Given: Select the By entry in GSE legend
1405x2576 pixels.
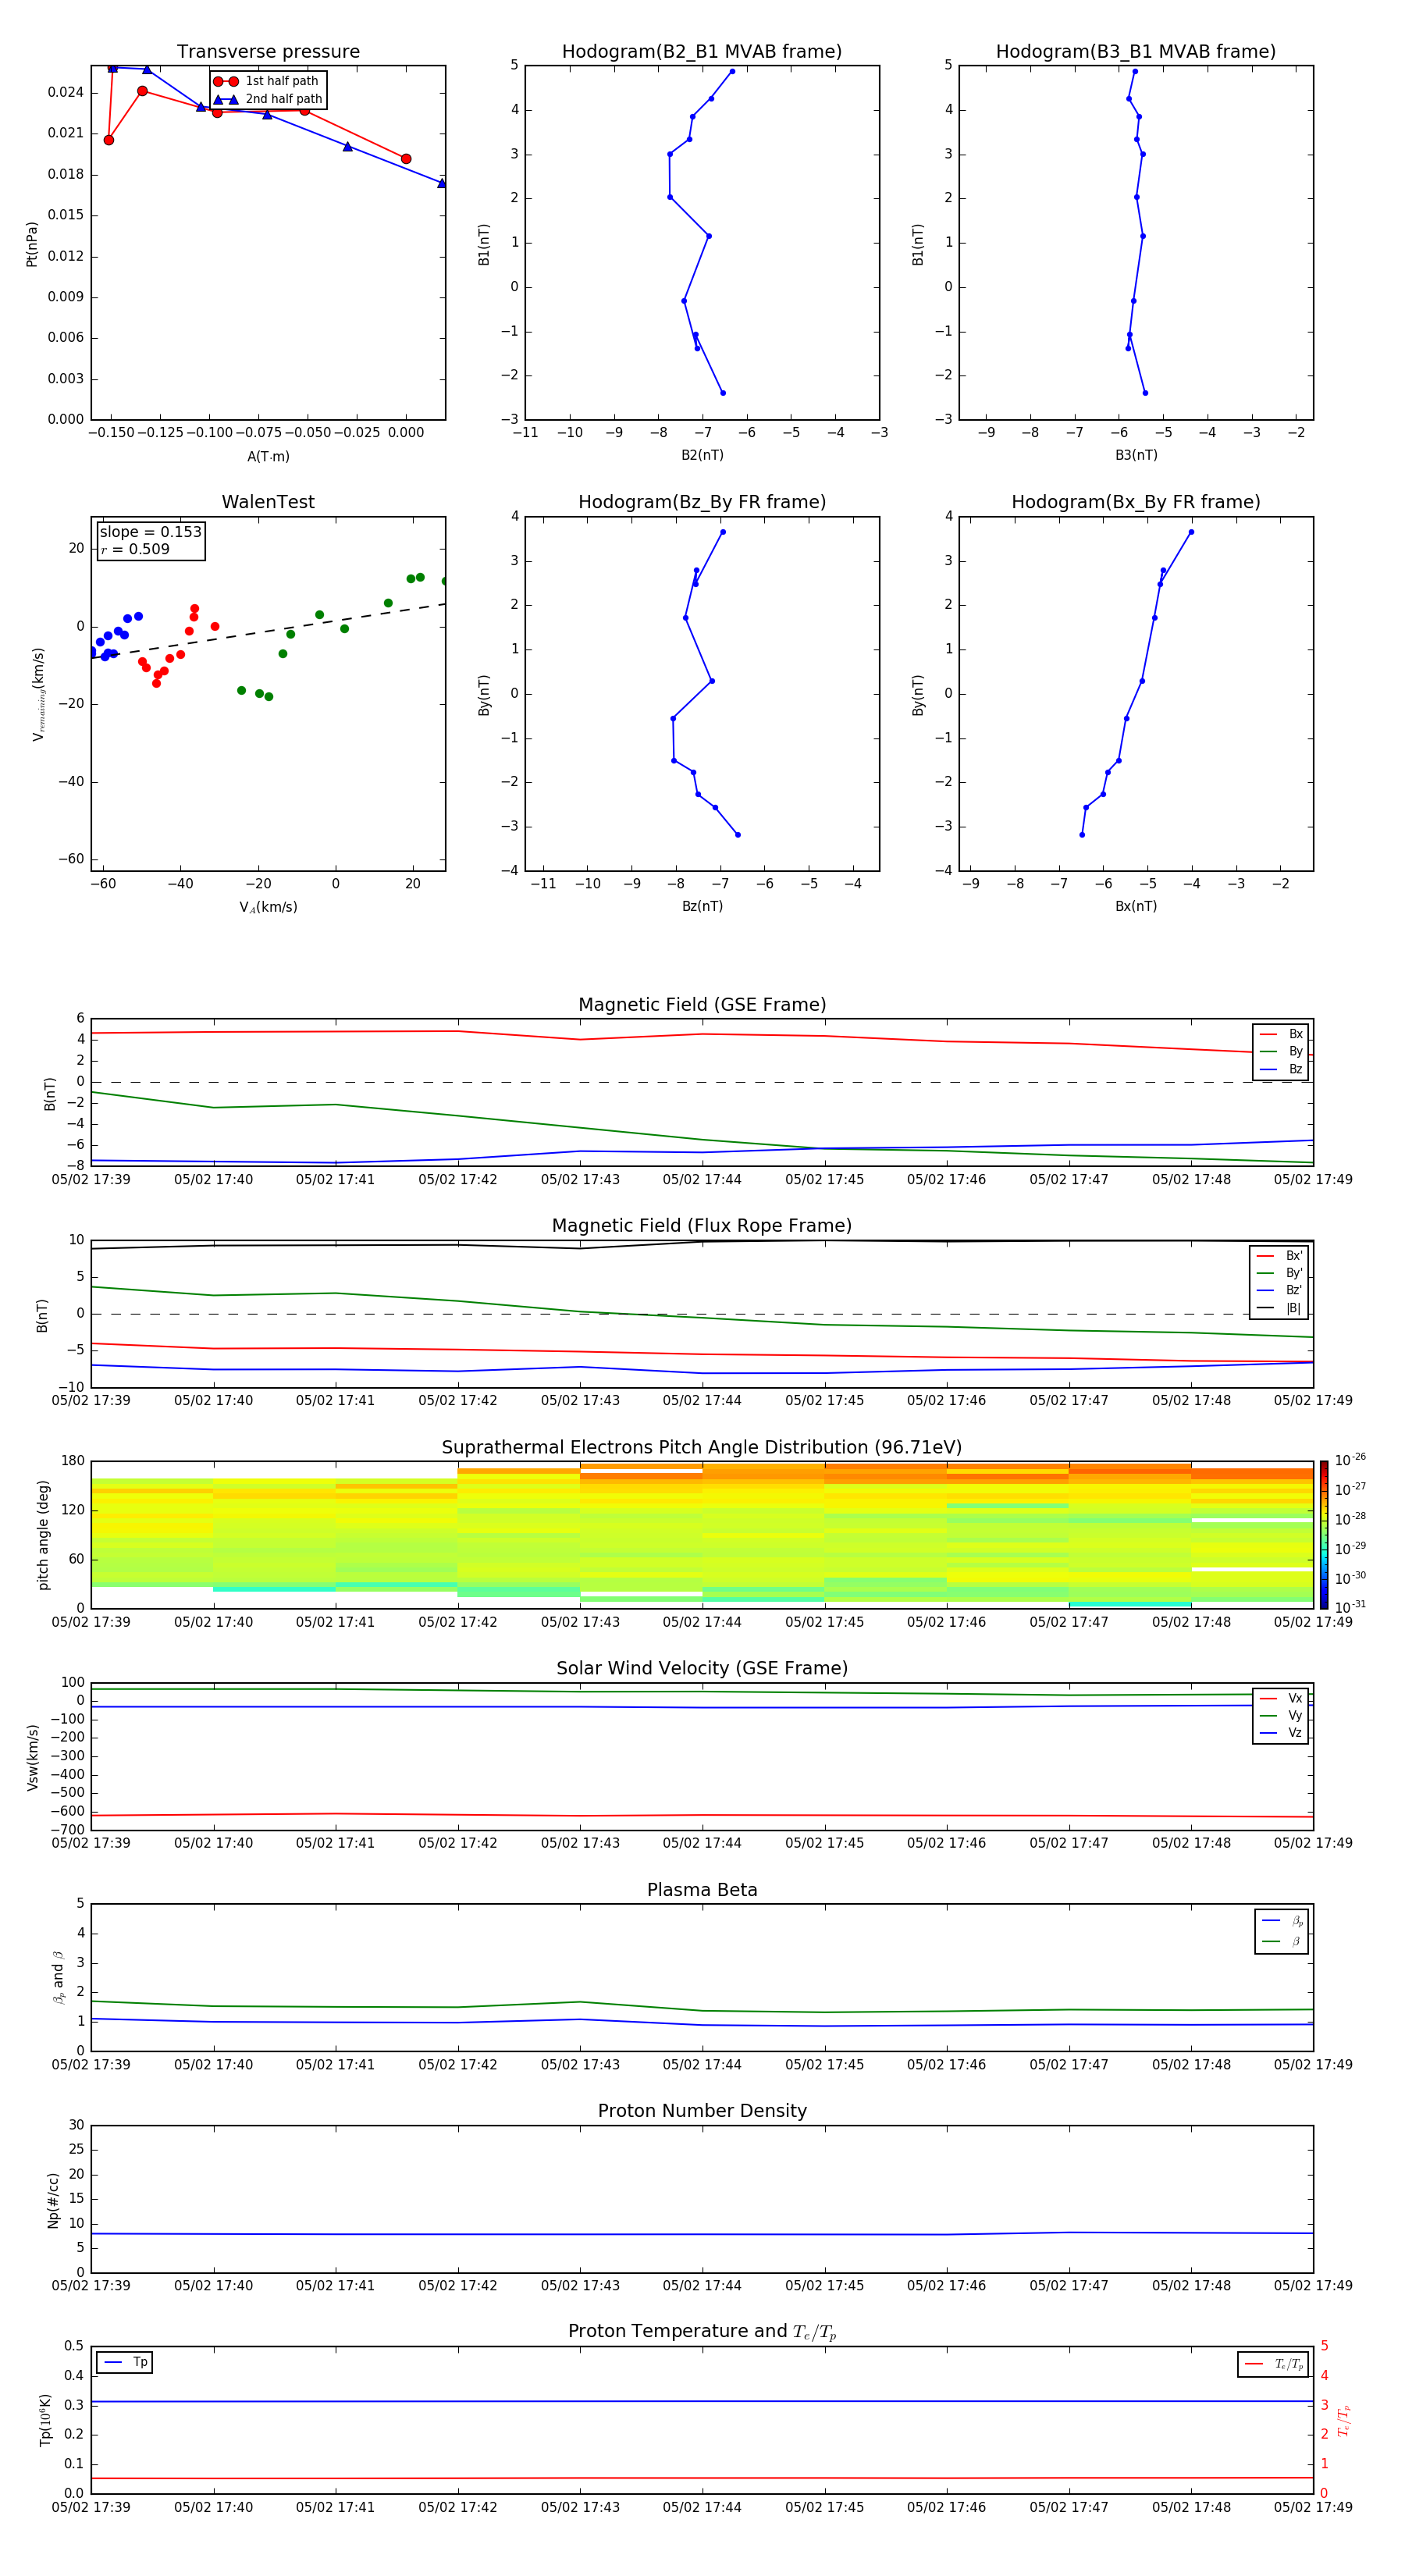Looking at the screenshot, I should pyautogui.click(x=1281, y=1051).
